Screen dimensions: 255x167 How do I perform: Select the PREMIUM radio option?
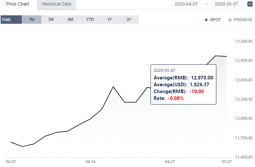pos(230,20)
